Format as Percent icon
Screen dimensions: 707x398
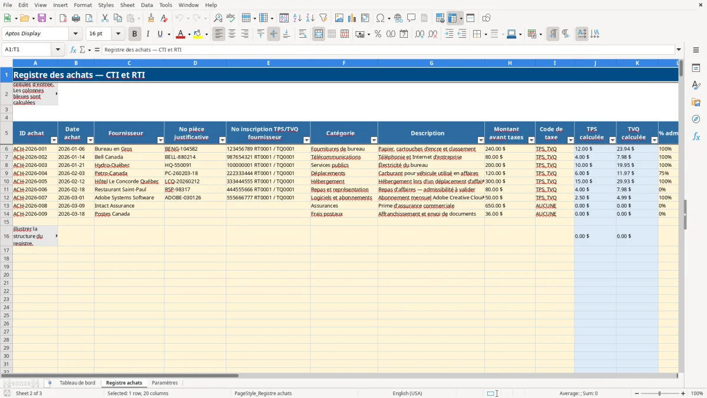(378, 34)
